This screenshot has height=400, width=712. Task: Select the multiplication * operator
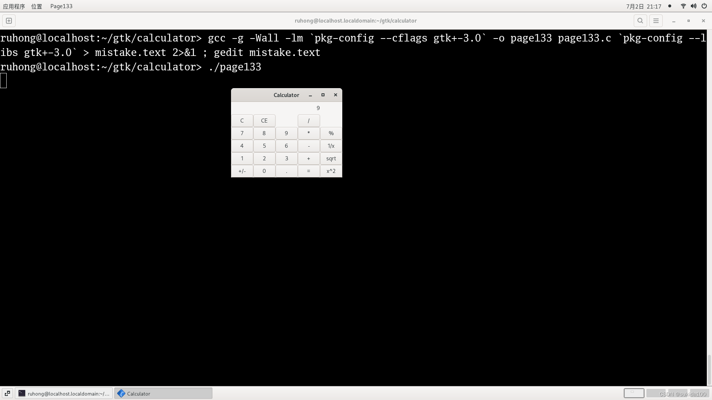(309, 133)
